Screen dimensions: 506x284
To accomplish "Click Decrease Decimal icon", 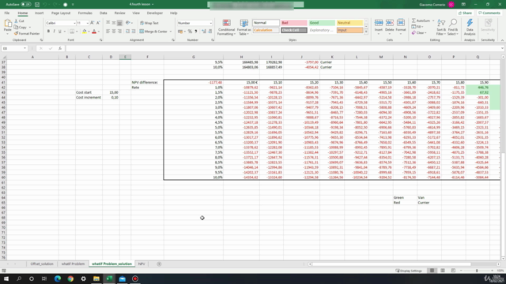I will 210,32.
